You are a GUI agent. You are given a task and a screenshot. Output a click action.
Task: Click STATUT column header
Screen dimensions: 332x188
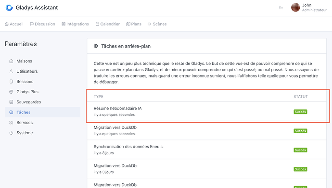point(301,97)
